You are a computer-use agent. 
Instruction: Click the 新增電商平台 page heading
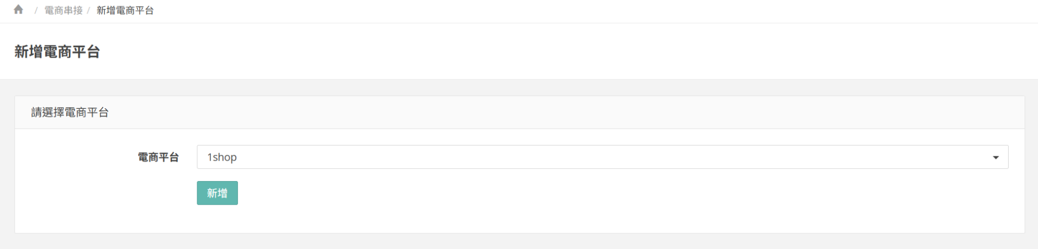57,52
